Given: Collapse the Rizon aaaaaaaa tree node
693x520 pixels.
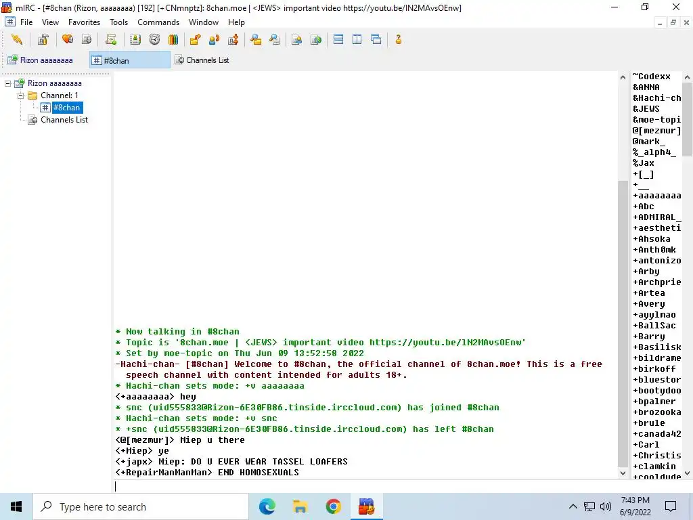Looking at the screenshot, I should pos(8,83).
